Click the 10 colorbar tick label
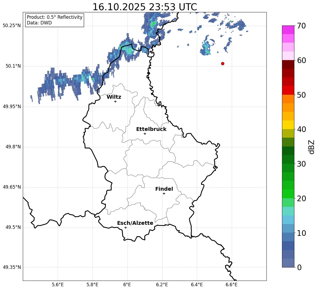The image size is (318, 290). [x=301, y=233]
